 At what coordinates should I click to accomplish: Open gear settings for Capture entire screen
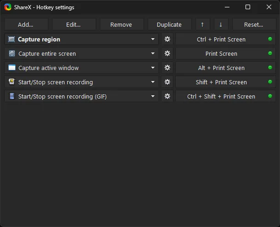pyautogui.click(x=167, y=53)
